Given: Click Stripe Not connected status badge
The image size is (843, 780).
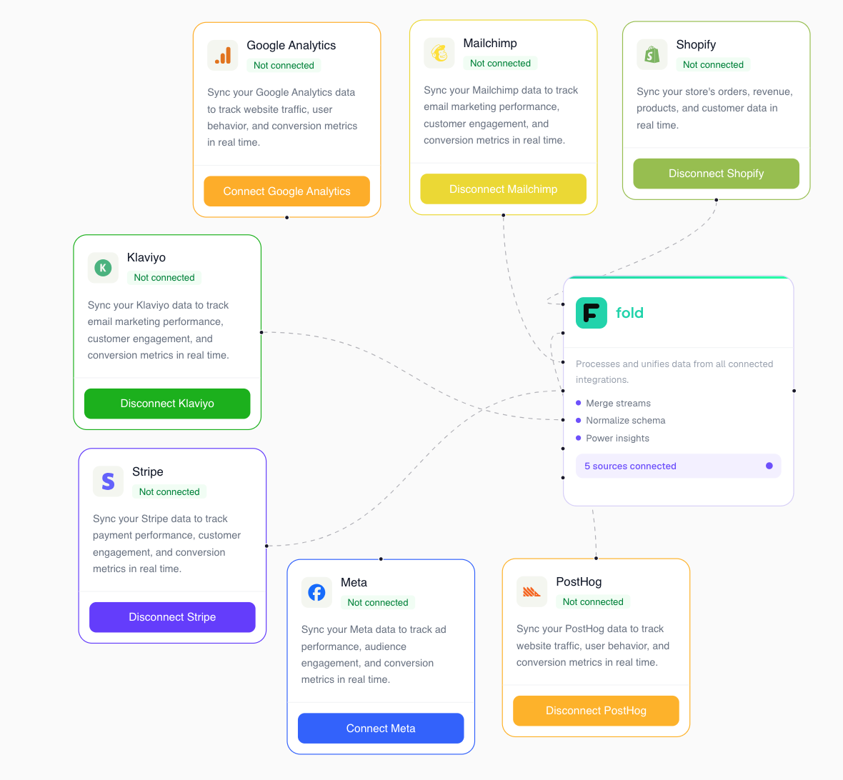Looking at the screenshot, I should (x=169, y=492).
